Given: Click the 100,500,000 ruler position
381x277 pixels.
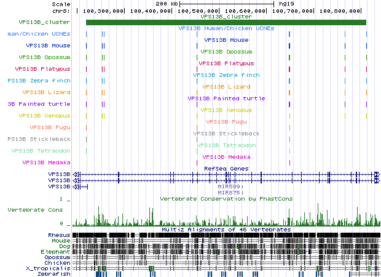Looking at the screenshot, I should pyautogui.click(x=246, y=11).
